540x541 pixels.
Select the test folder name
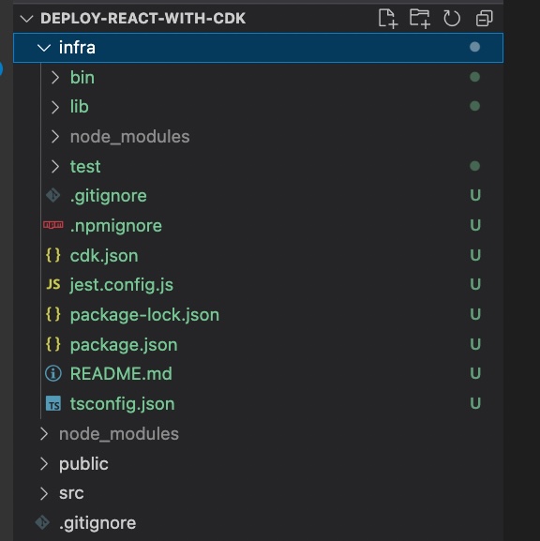coord(85,167)
